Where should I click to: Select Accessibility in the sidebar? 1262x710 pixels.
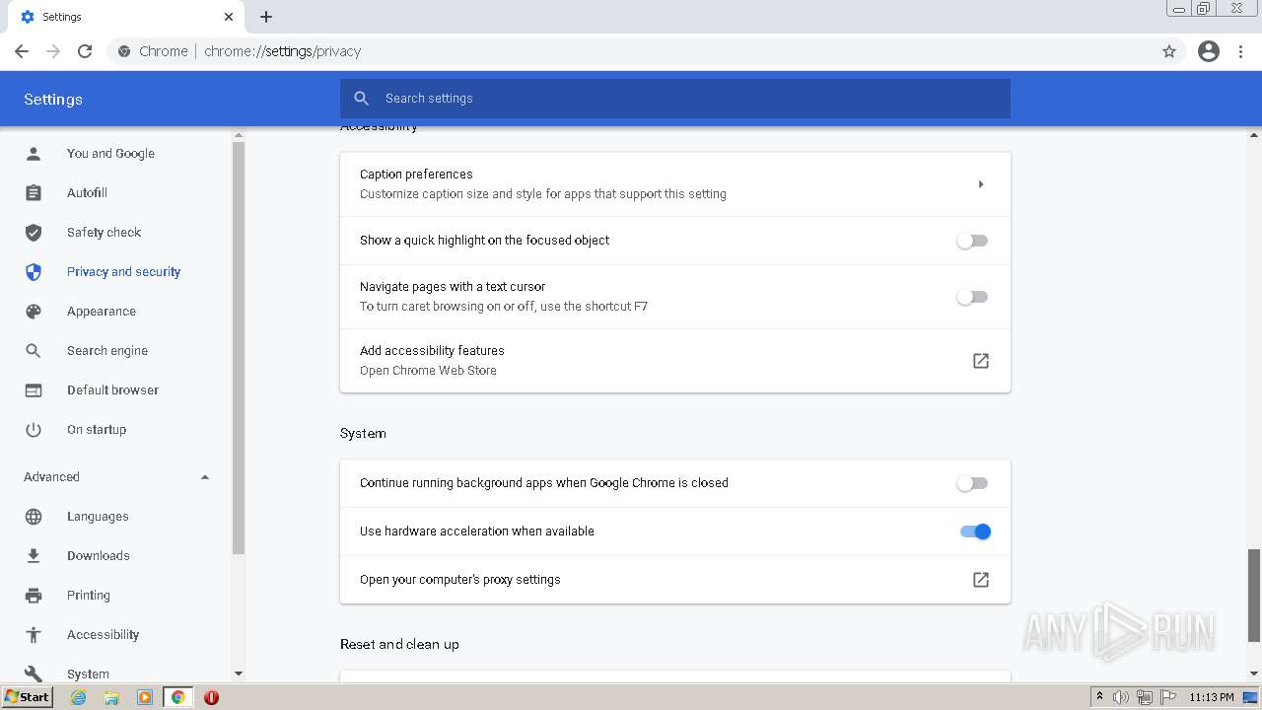104,635
